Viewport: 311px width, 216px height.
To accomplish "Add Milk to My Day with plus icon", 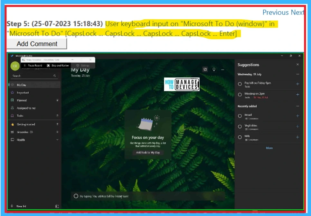I will (297, 137).
